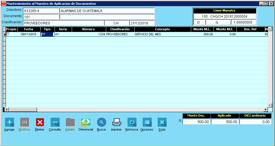Click the Diferencial money icon

[86, 122]
